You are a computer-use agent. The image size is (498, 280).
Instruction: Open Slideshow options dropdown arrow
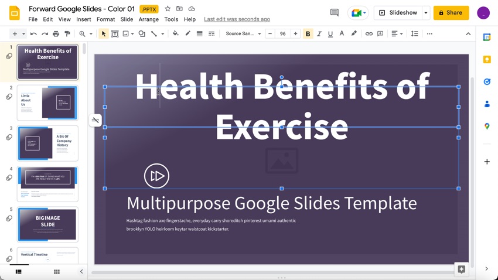tap(426, 13)
